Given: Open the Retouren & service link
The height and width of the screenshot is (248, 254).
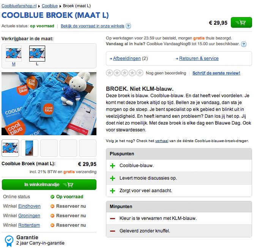Looking at the screenshot, I should point(199,58).
